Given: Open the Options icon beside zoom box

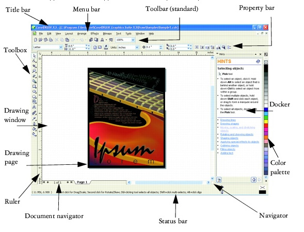Looking at the screenshot, I should pos(111,40).
